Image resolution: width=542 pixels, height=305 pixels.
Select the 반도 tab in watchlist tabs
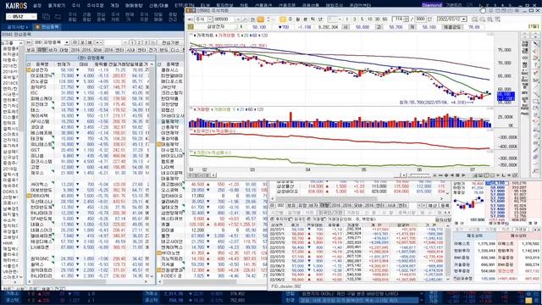pyautogui.click(x=163, y=50)
